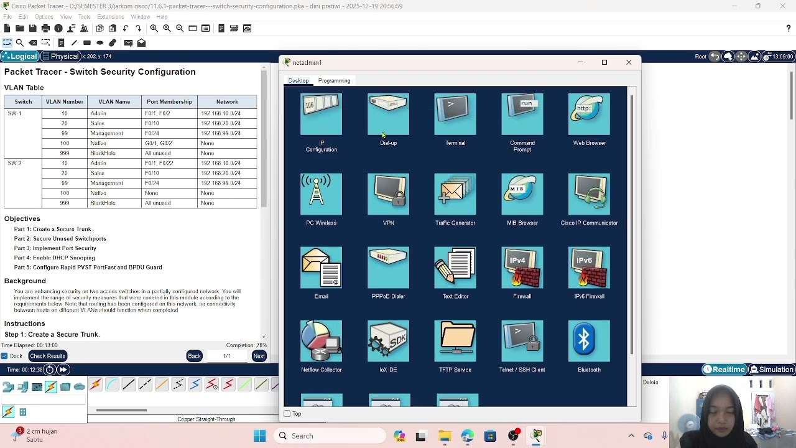The image size is (796, 448).
Task: Open the Command Prompt app
Action: [x=522, y=114]
